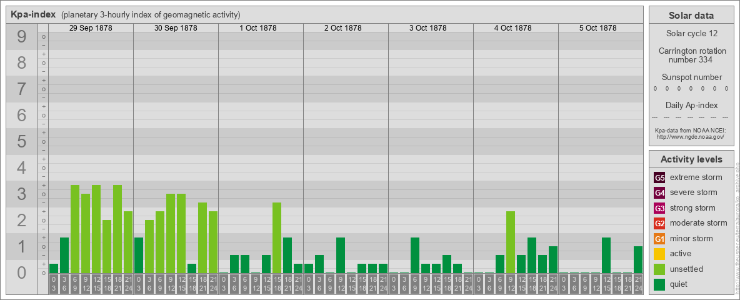The width and height of the screenshot is (740, 300).
Task: Click the 5 Oct 12-15 hour bar
Action: pyautogui.click(x=606, y=255)
